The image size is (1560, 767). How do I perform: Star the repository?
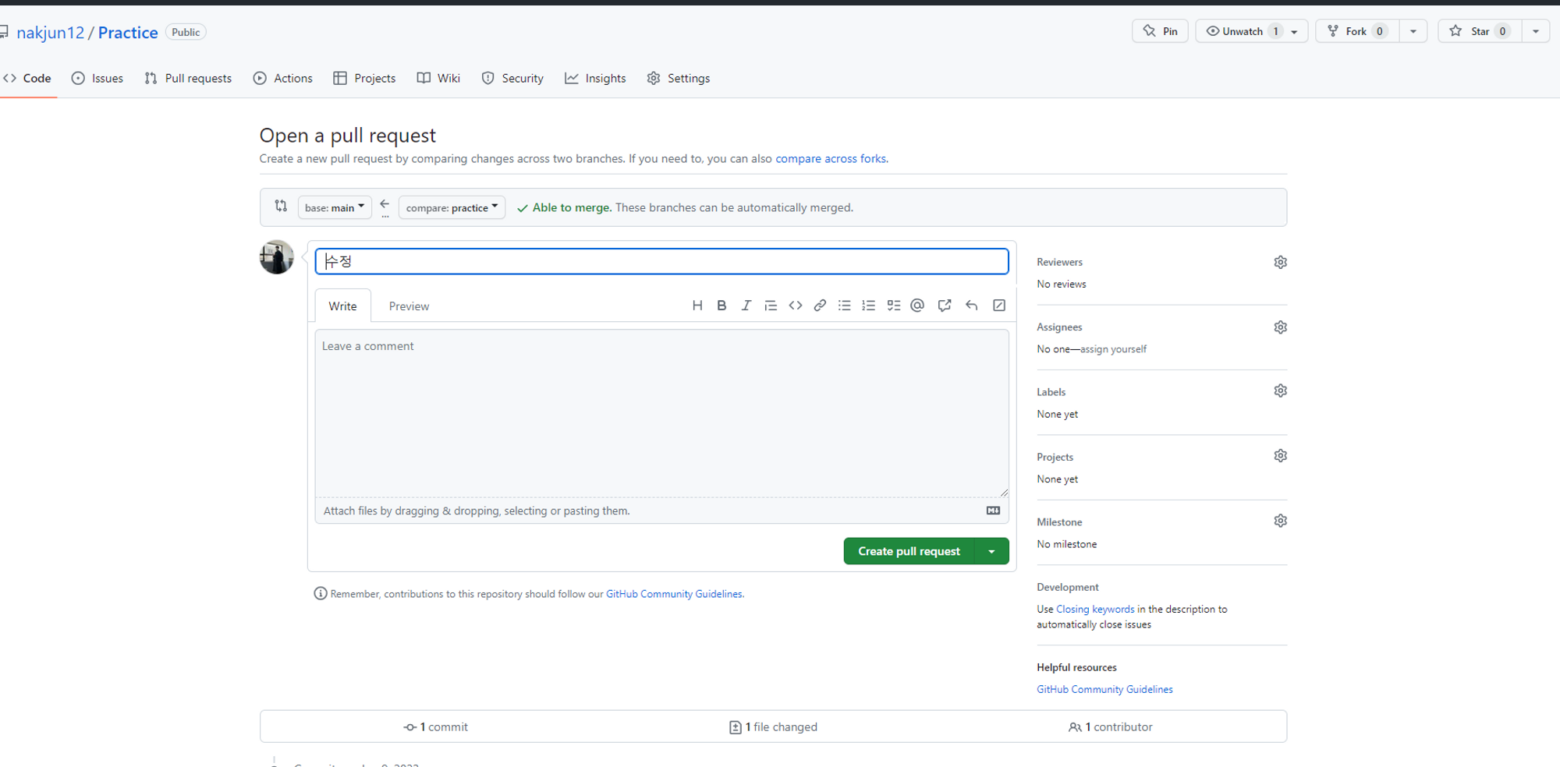pos(1480,31)
